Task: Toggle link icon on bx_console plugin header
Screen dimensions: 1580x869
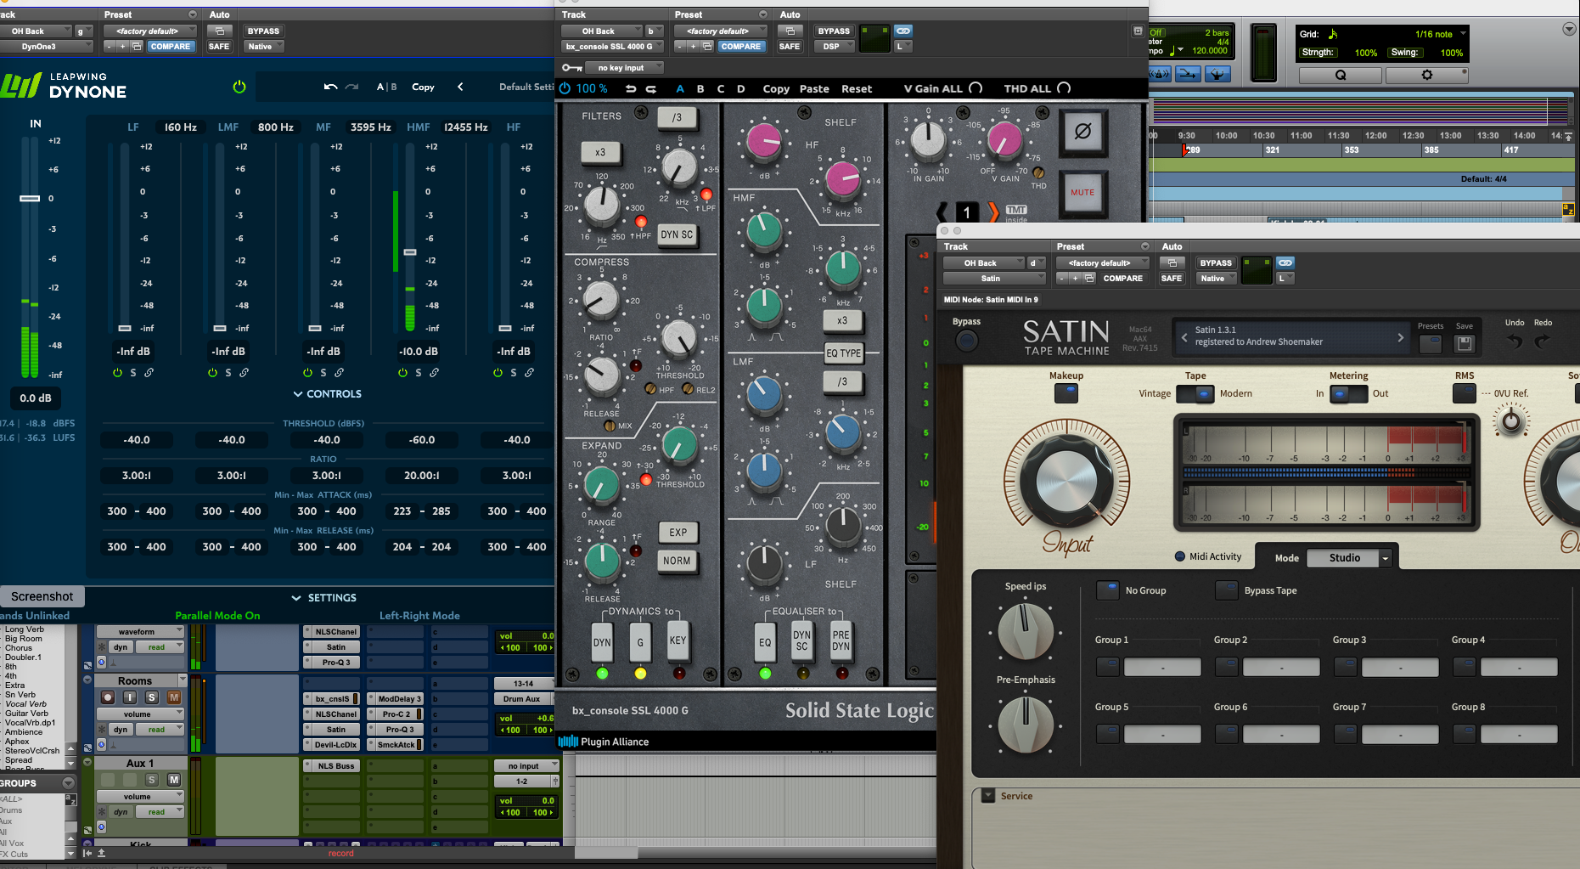Action: pos(903,31)
